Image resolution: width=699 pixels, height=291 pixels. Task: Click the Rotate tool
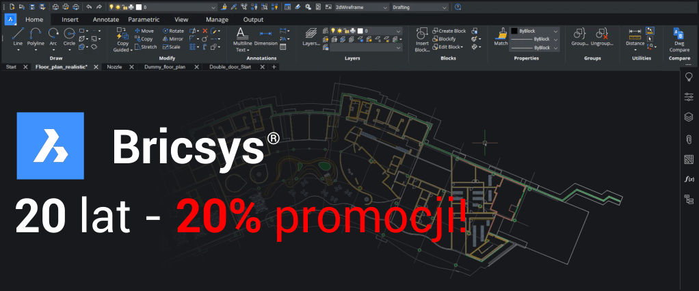[x=174, y=31]
